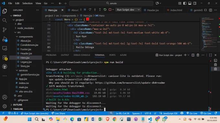This screenshot has width=220, height=123.
Task: Toggle the bottom panel layout
Action: [x=190, y=3]
